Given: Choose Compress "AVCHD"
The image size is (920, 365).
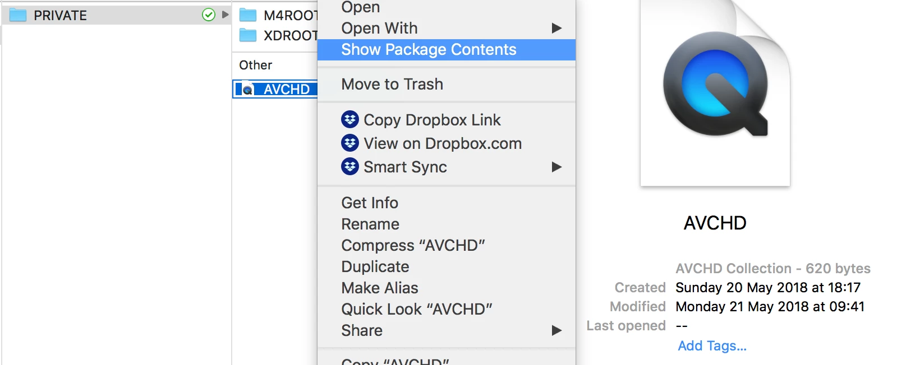Looking at the screenshot, I should click(447, 245).
